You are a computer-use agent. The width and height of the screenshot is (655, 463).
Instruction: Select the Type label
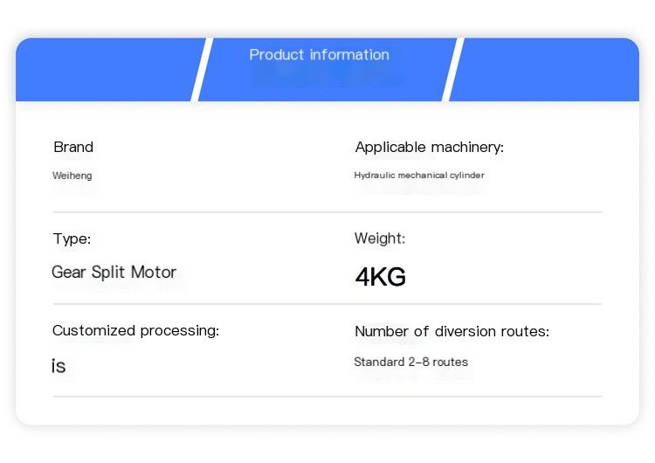coord(72,239)
